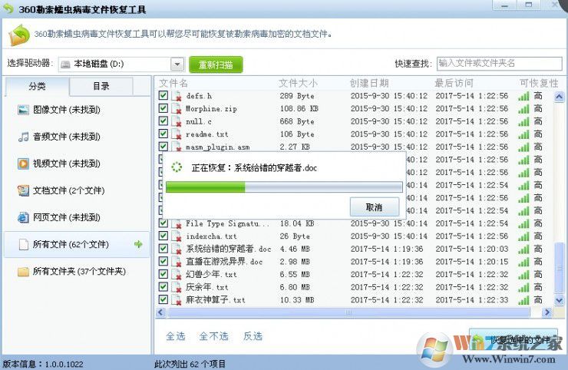
Task: Click the file icon next to Morphine.zip
Action: pos(177,109)
